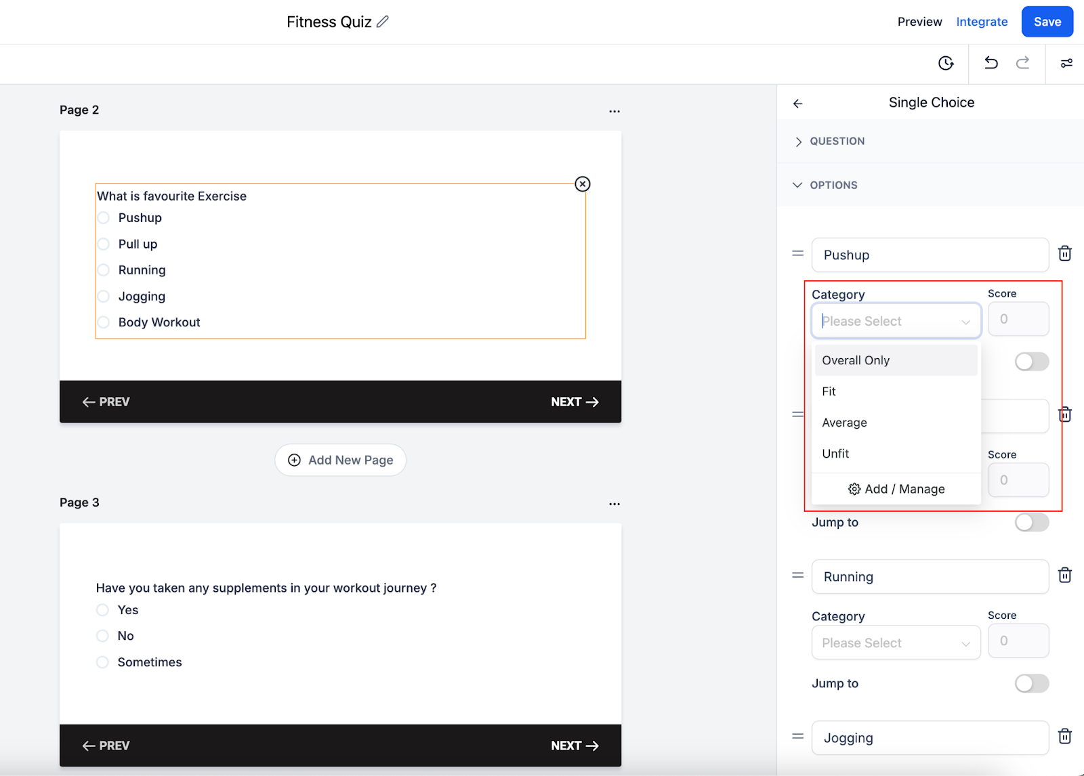Choose Unfit from category list
1084x776 pixels.
pyautogui.click(x=896, y=454)
